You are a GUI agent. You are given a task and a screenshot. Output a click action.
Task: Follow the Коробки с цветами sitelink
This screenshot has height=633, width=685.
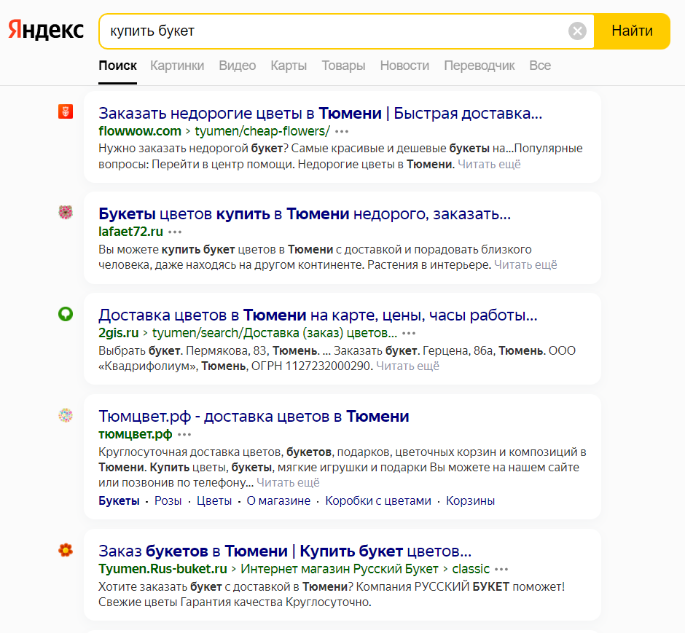pos(378,501)
